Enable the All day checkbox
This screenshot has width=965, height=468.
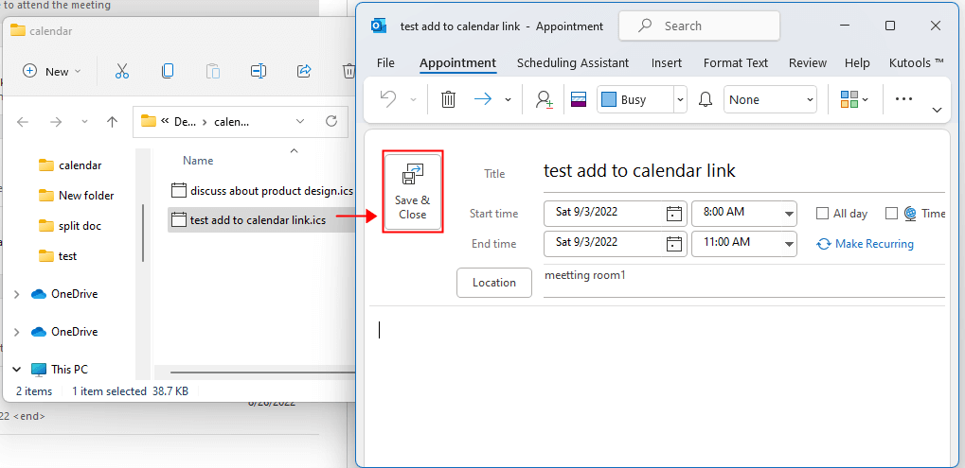822,214
